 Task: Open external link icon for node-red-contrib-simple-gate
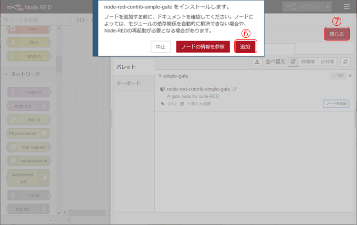235,89
